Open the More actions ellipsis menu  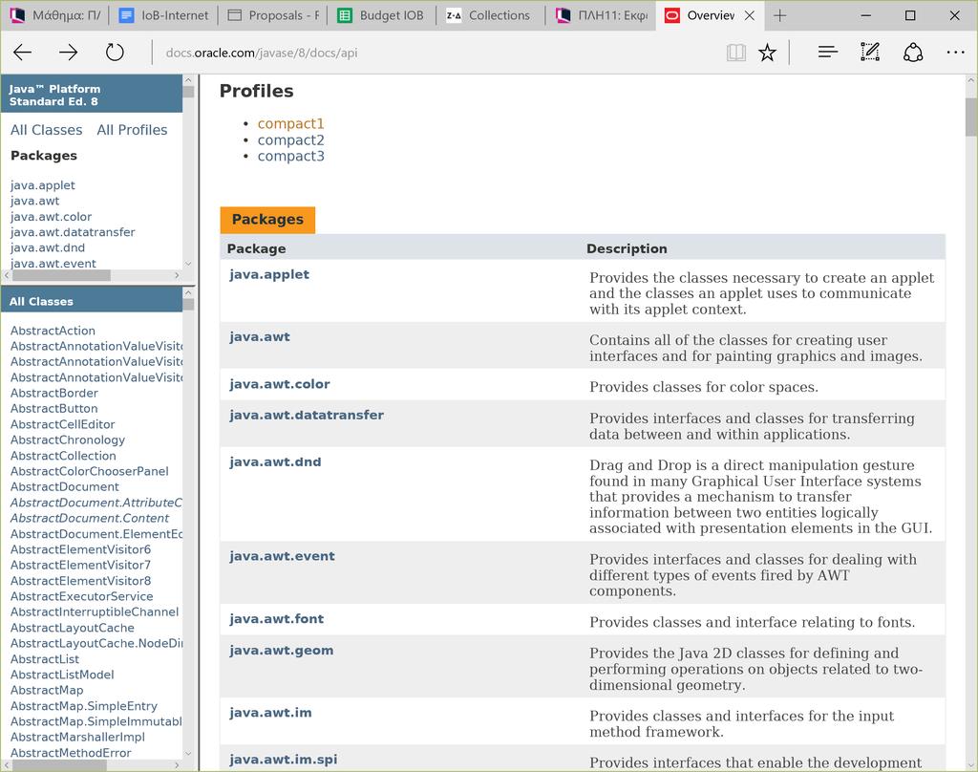(x=955, y=53)
